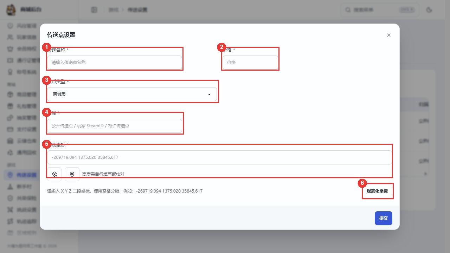This screenshot has width=450, height=253.
Task: Submit the form with 提交 button
Action: click(x=384, y=218)
